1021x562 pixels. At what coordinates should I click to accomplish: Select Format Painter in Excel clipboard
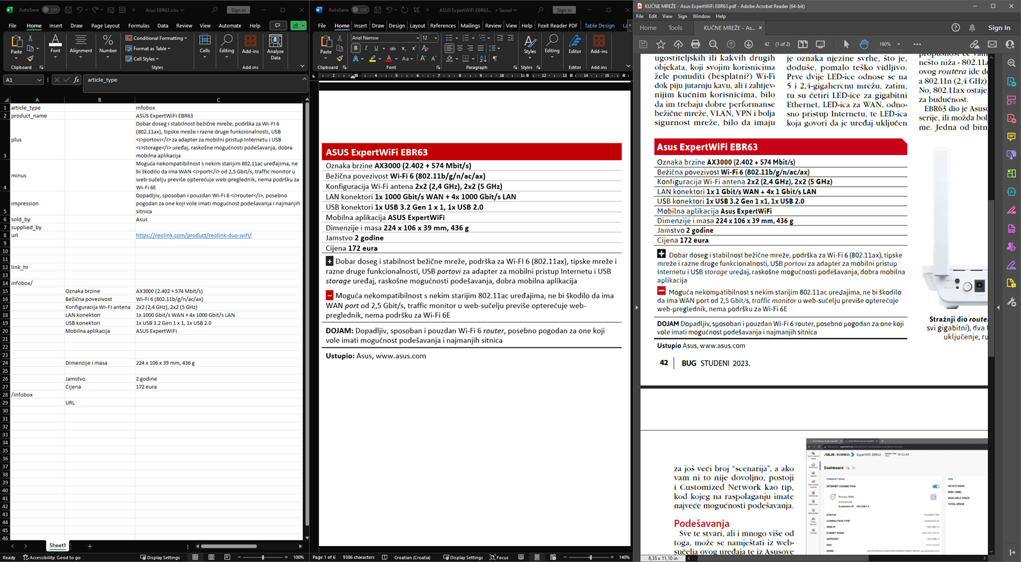pos(30,58)
